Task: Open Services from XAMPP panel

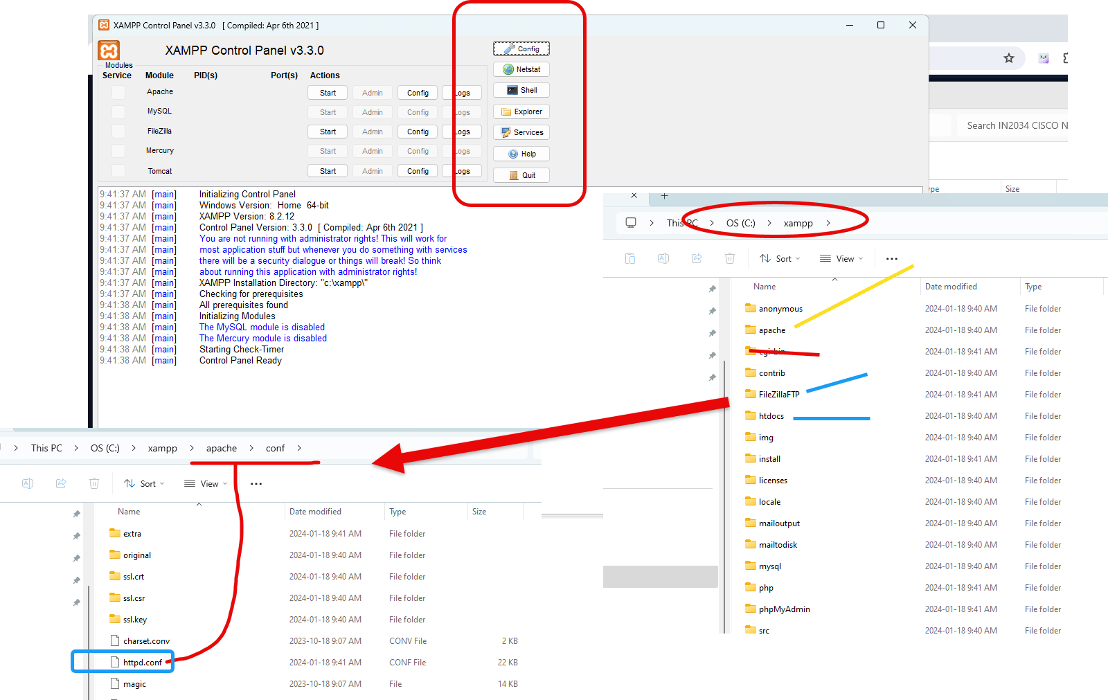Action: coord(521,132)
